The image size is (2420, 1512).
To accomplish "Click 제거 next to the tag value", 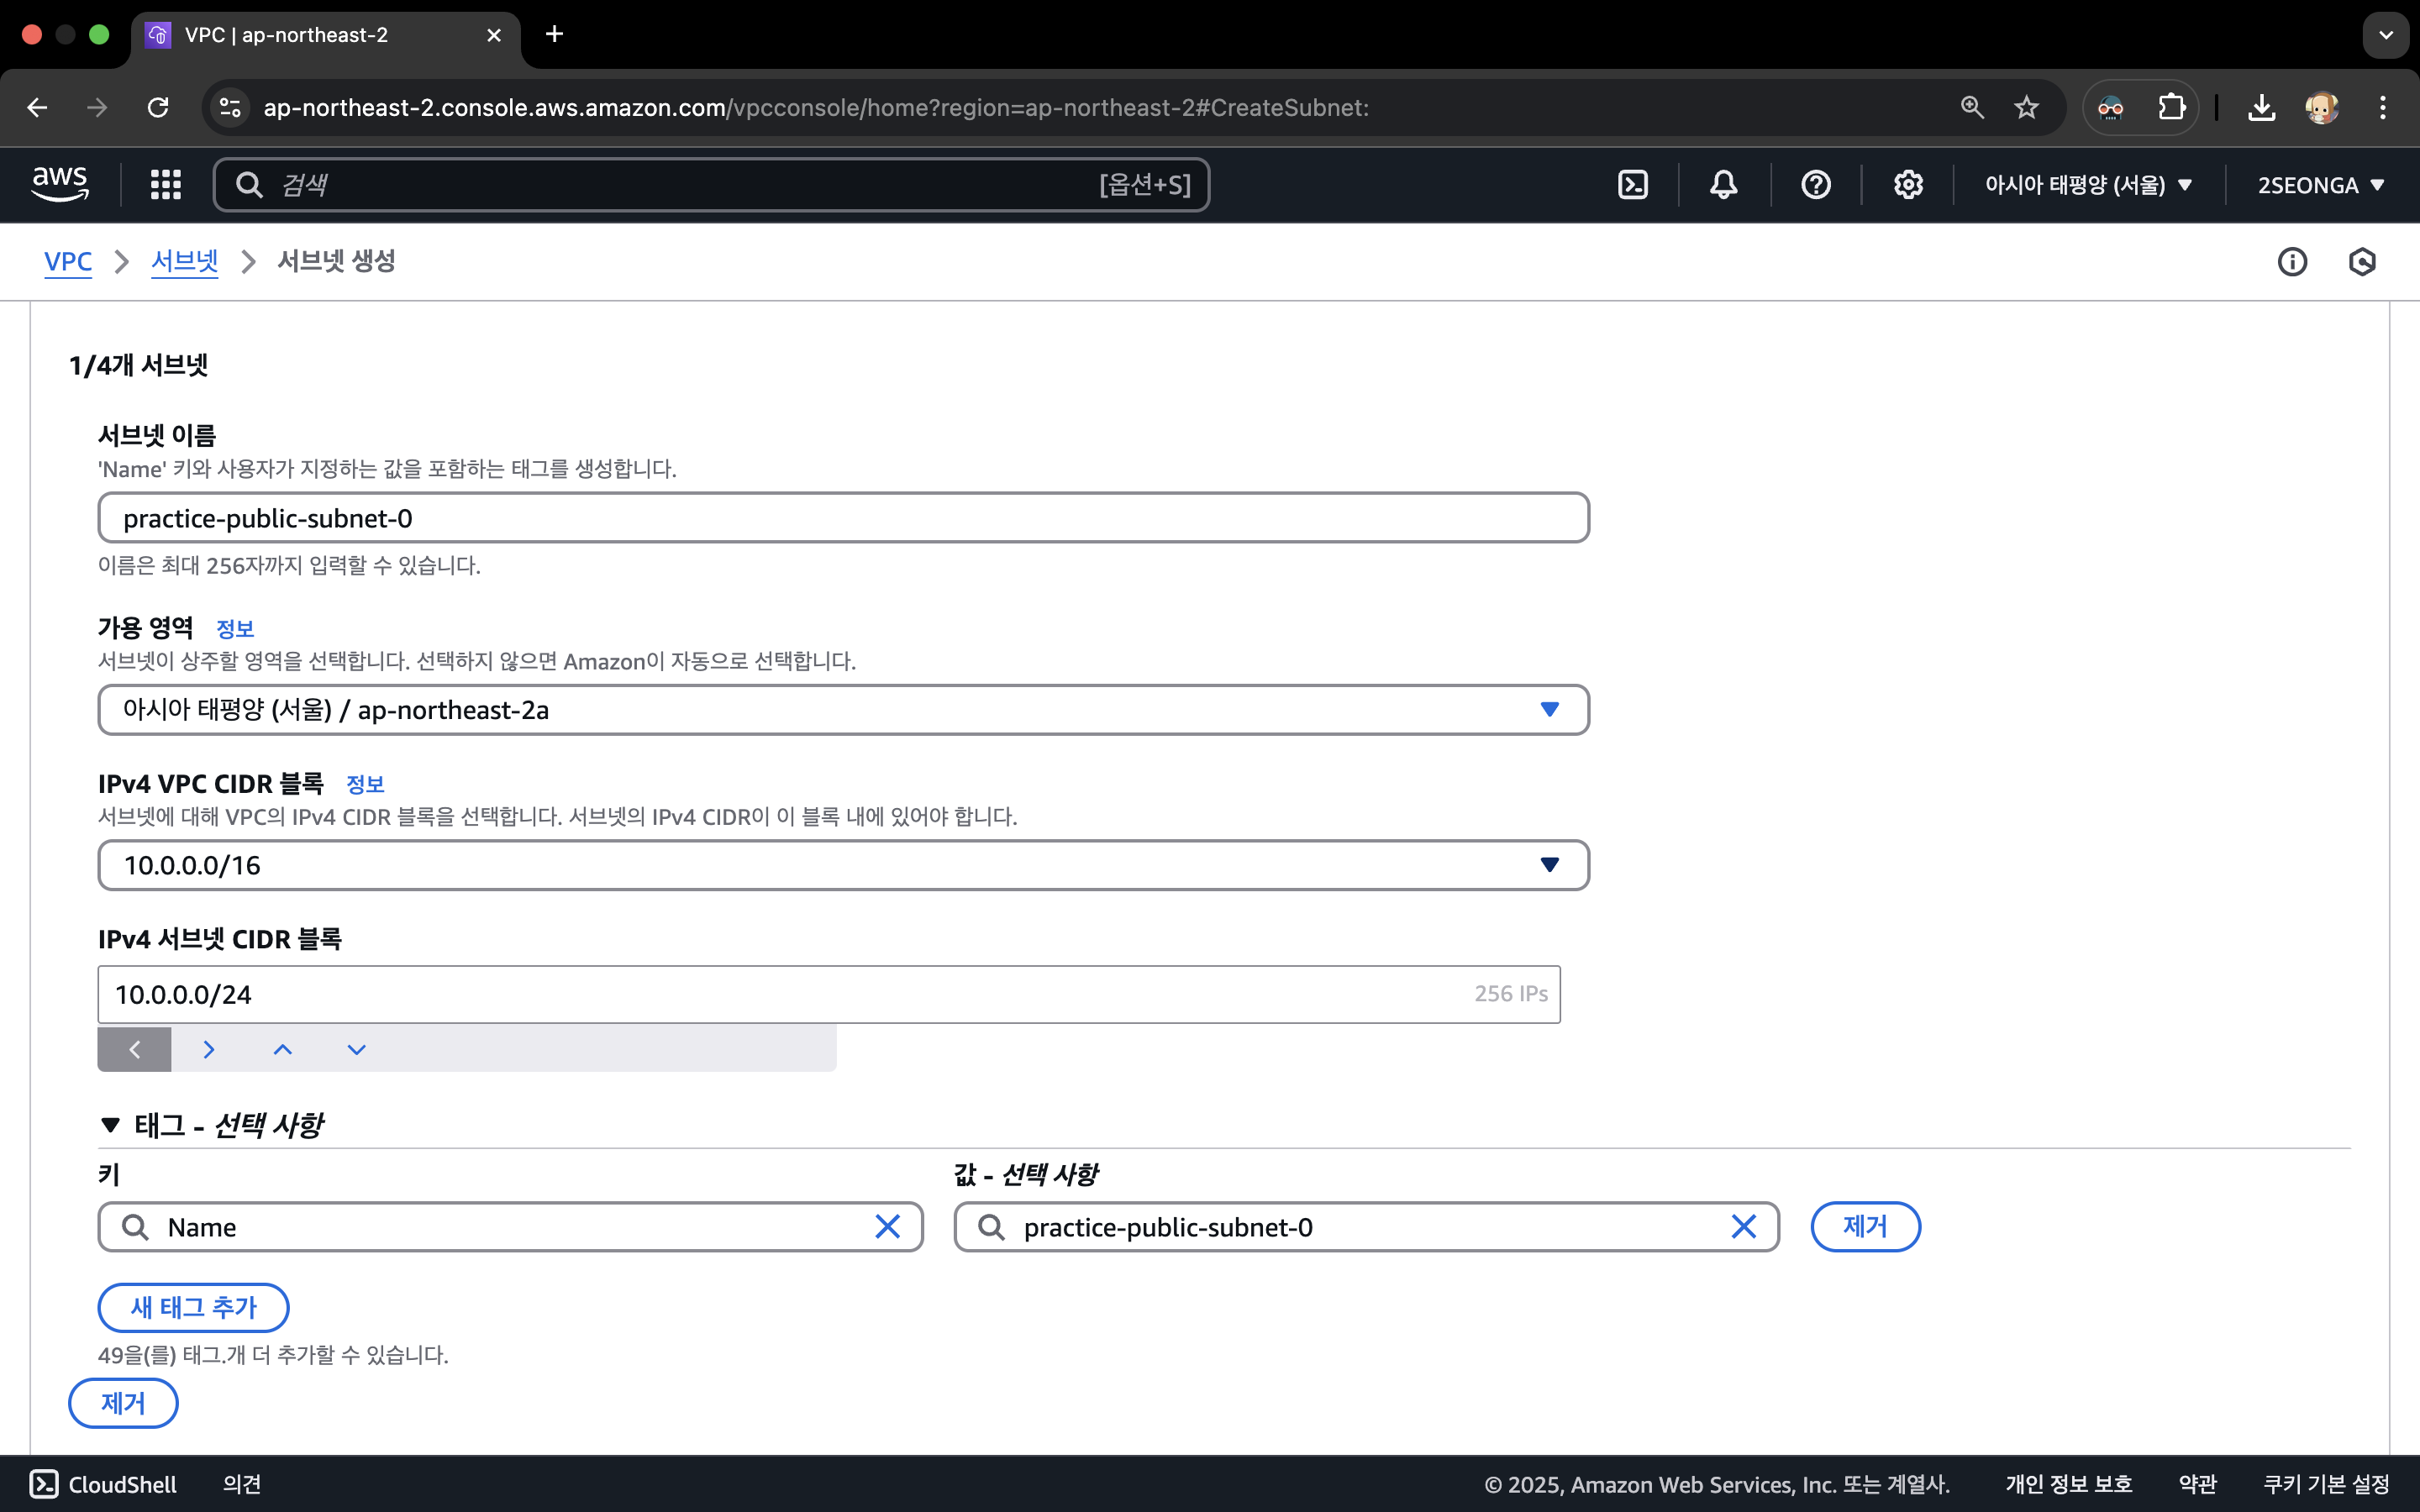I will pyautogui.click(x=1864, y=1227).
